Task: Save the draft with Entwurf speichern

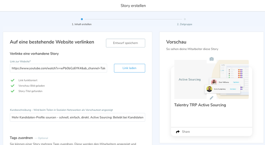Action: pyautogui.click(x=125, y=43)
